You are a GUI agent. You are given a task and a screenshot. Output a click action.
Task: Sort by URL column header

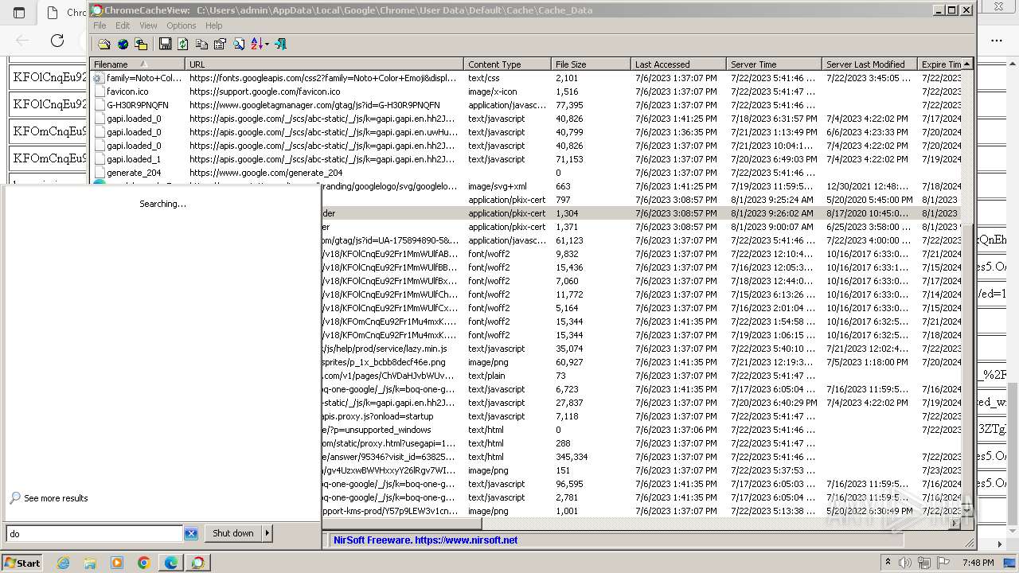pyautogui.click(x=324, y=64)
